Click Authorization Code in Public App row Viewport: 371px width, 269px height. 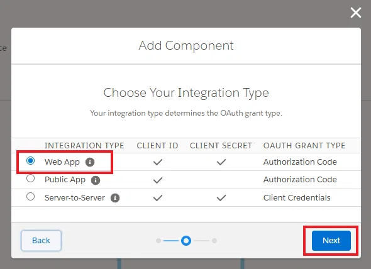pos(300,180)
